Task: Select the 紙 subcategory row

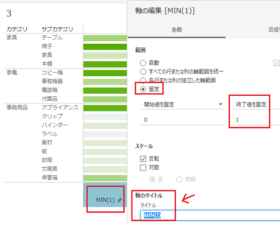Action: (44, 151)
